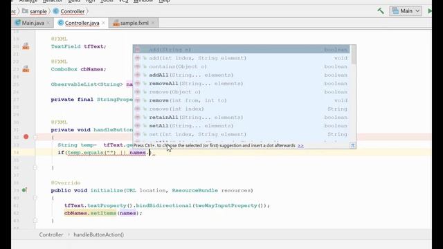Screen dimensions: 443x249
Task: Click the "TextField tfText;" code line
Action: point(78,46)
